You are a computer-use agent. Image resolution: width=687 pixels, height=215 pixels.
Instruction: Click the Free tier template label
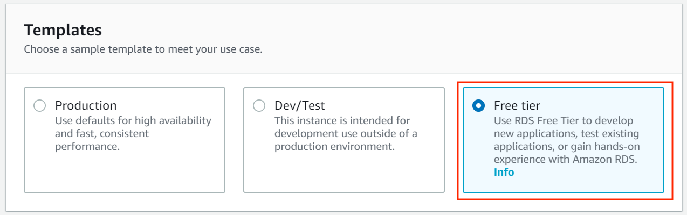pyautogui.click(x=517, y=105)
